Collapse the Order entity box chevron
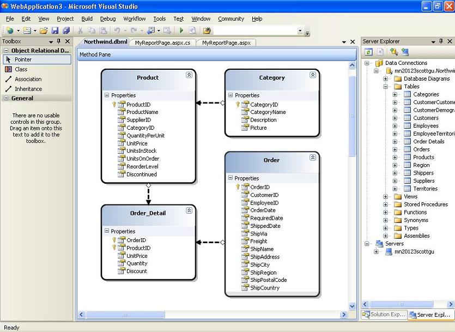Image resolution: width=455 pixels, height=332 pixels. coord(313,158)
